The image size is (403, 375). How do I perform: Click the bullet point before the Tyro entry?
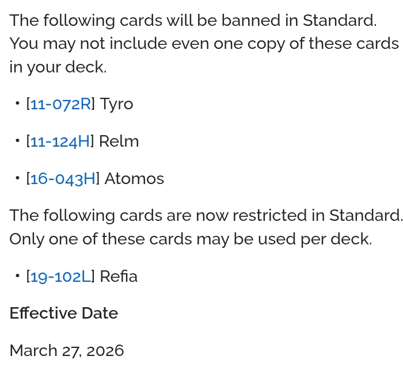pos(18,104)
